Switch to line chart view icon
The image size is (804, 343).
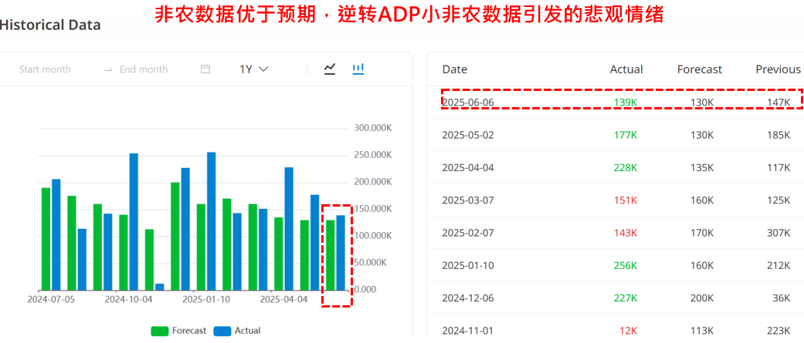330,69
